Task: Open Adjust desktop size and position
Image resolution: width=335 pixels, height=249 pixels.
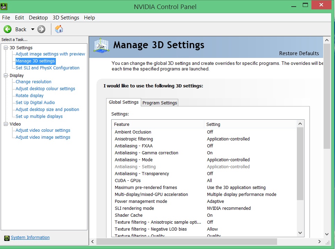Action: (x=47, y=110)
